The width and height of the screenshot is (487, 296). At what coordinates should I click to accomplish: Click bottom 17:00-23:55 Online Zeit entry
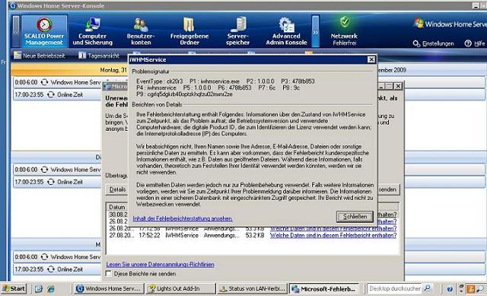click(x=58, y=269)
